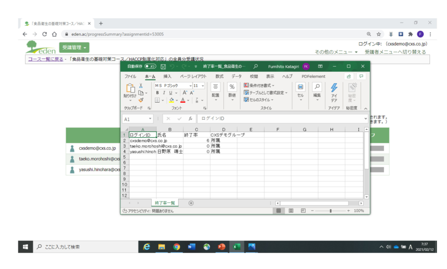Switch to Page Layout view icon

click(x=291, y=211)
